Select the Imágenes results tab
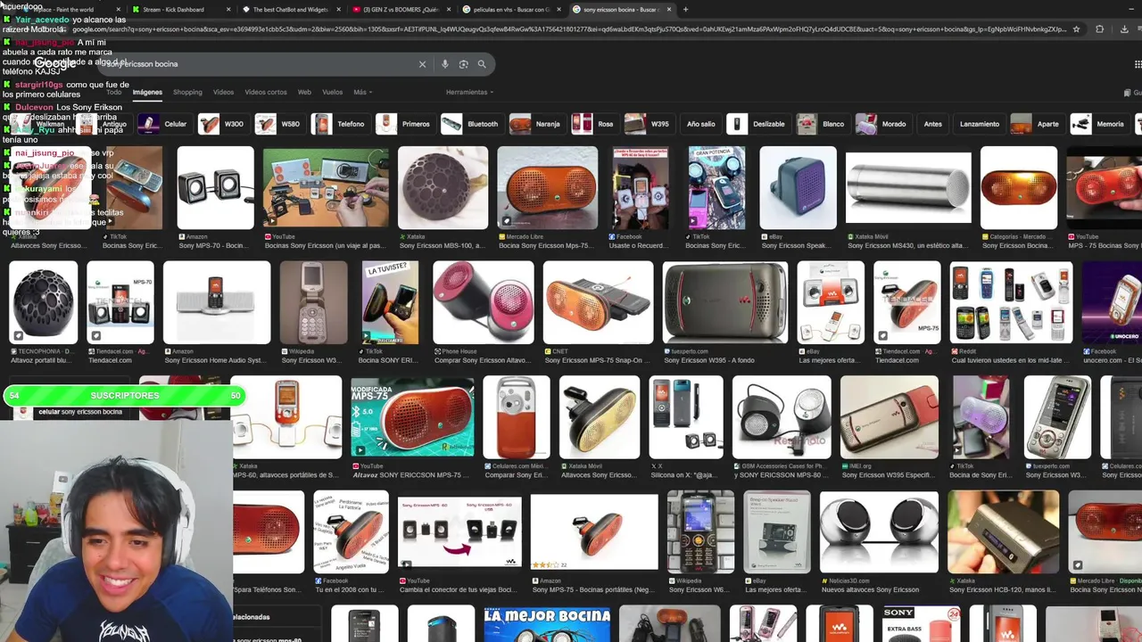Image resolution: width=1142 pixels, height=642 pixels. click(x=147, y=92)
